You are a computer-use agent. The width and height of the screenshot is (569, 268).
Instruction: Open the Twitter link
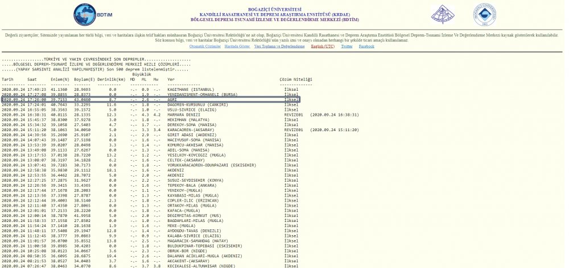(347, 46)
